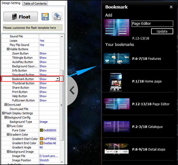Image resolution: width=178 pixels, height=165 pixels.
Task: Open the Features bookmark thumbnail
Action: [117, 59]
